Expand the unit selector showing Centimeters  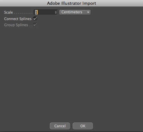click(75, 12)
